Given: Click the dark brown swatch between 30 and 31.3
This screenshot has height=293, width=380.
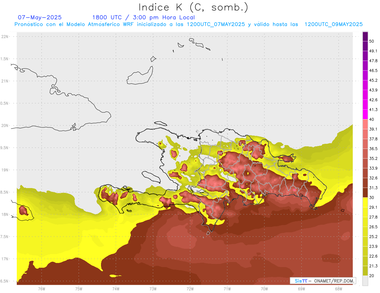Looking at the screenshot, I should point(365,193).
